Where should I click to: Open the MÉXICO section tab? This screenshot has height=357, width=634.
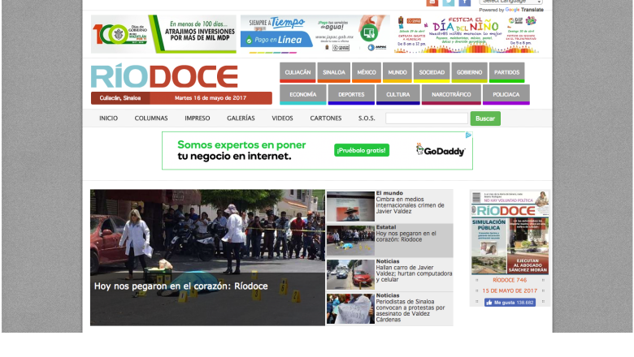click(x=367, y=72)
